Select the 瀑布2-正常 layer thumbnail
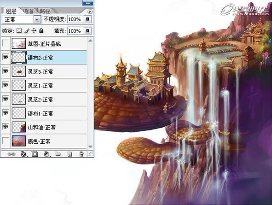Viewport: 272px width, 205px height. [19, 57]
